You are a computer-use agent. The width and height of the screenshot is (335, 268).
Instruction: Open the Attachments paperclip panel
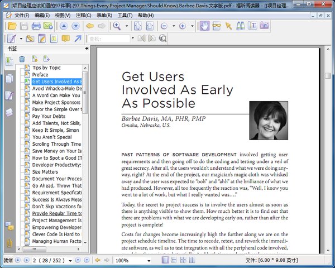tap(9, 243)
